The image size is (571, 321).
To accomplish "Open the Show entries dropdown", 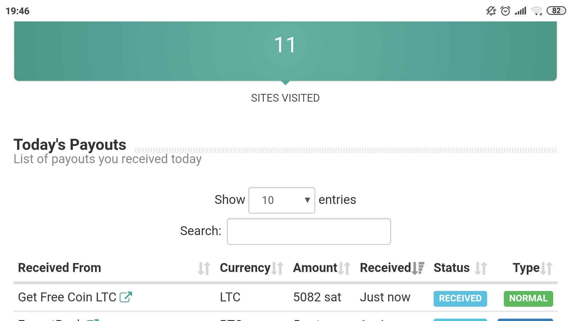I will point(281,200).
